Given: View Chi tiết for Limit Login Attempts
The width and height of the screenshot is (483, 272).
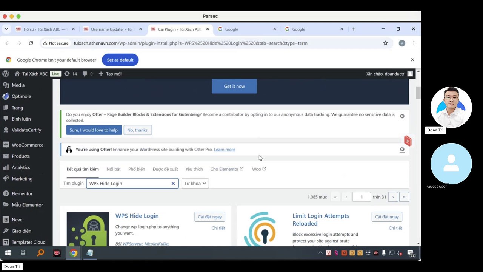Looking at the screenshot, I should [395, 228].
